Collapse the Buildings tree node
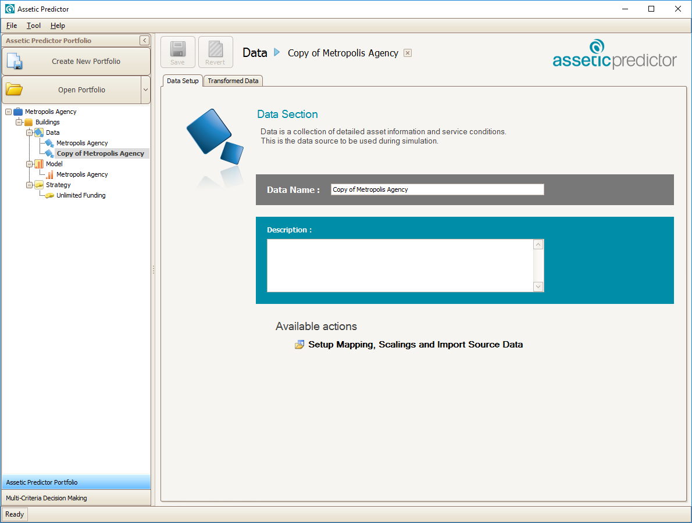This screenshot has width=692, height=523. tap(19, 122)
